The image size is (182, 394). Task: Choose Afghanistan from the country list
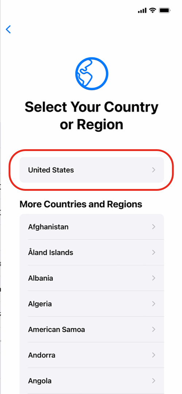(92, 227)
